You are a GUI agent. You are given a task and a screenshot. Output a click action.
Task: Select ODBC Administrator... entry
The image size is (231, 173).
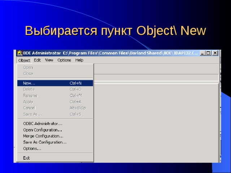(x=55, y=124)
